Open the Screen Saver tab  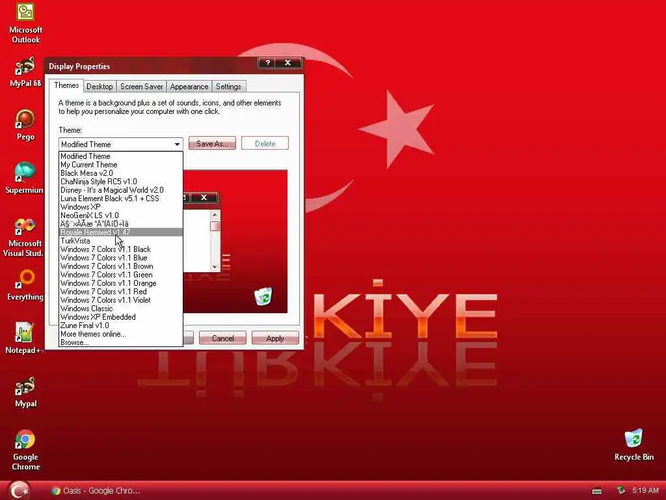pos(141,87)
